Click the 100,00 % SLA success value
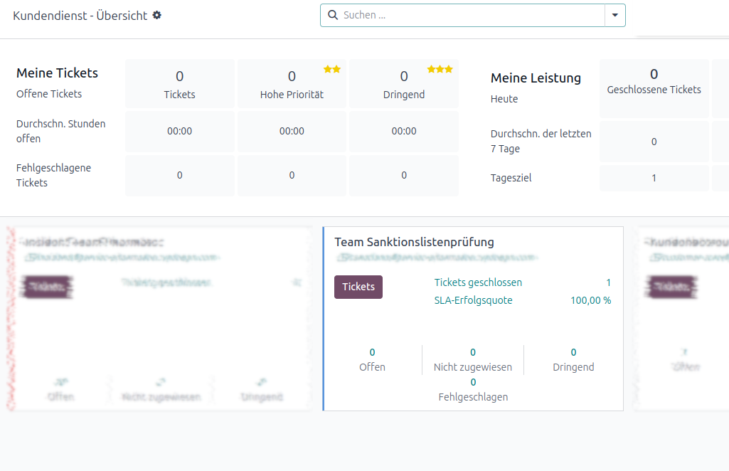Screen dimensions: 729x471 tap(590, 300)
